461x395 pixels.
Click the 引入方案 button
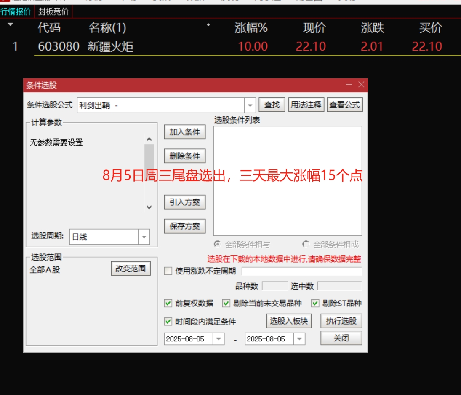(x=185, y=202)
